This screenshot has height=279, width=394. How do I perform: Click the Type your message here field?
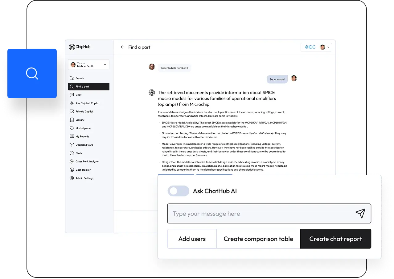pyautogui.click(x=259, y=214)
